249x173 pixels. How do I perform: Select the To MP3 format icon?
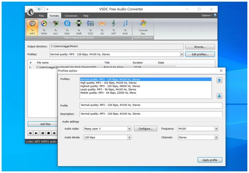(32, 27)
